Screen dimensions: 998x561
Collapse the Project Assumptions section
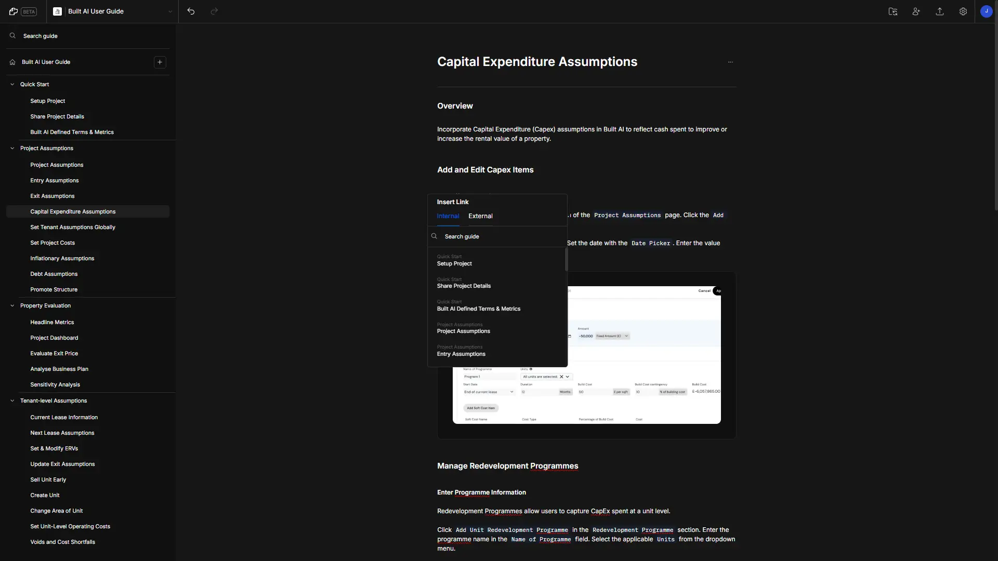click(x=12, y=148)
